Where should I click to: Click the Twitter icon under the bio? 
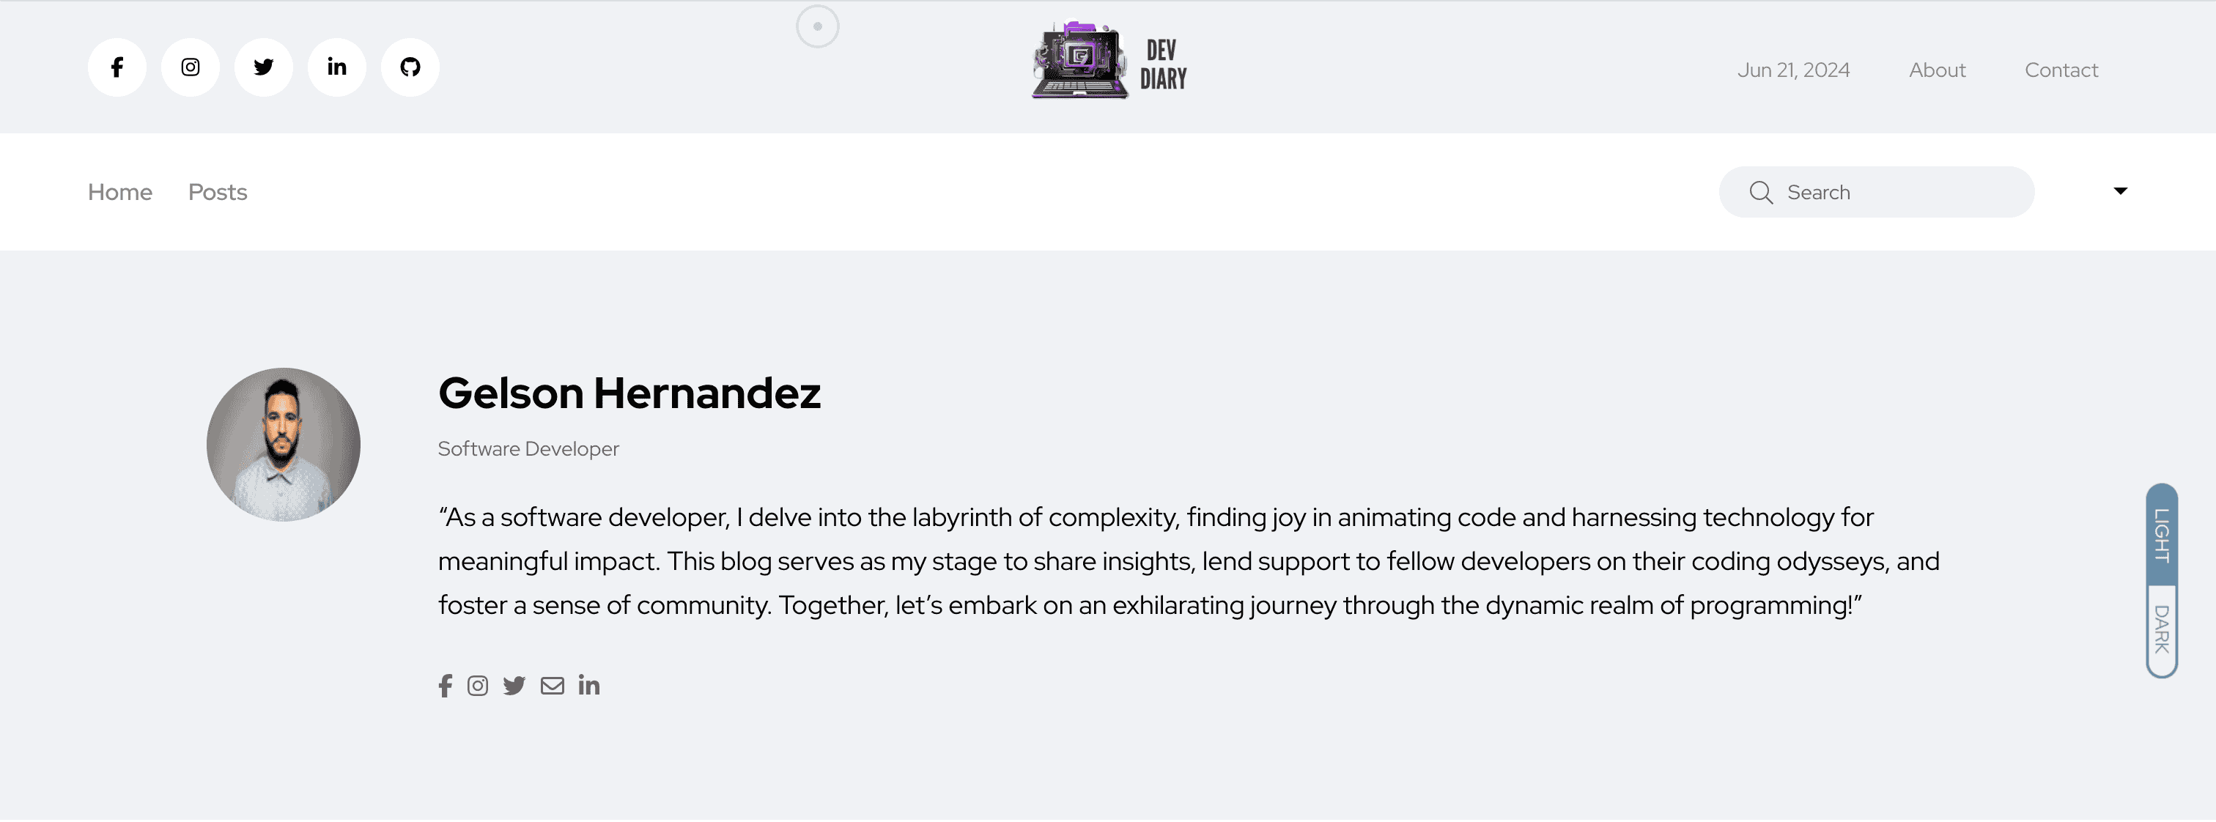514,685
